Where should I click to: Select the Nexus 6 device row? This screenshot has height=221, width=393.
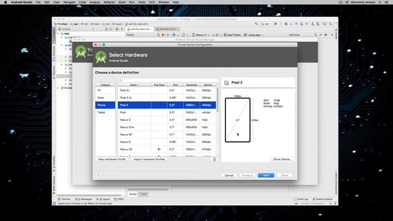pos(167,142)
